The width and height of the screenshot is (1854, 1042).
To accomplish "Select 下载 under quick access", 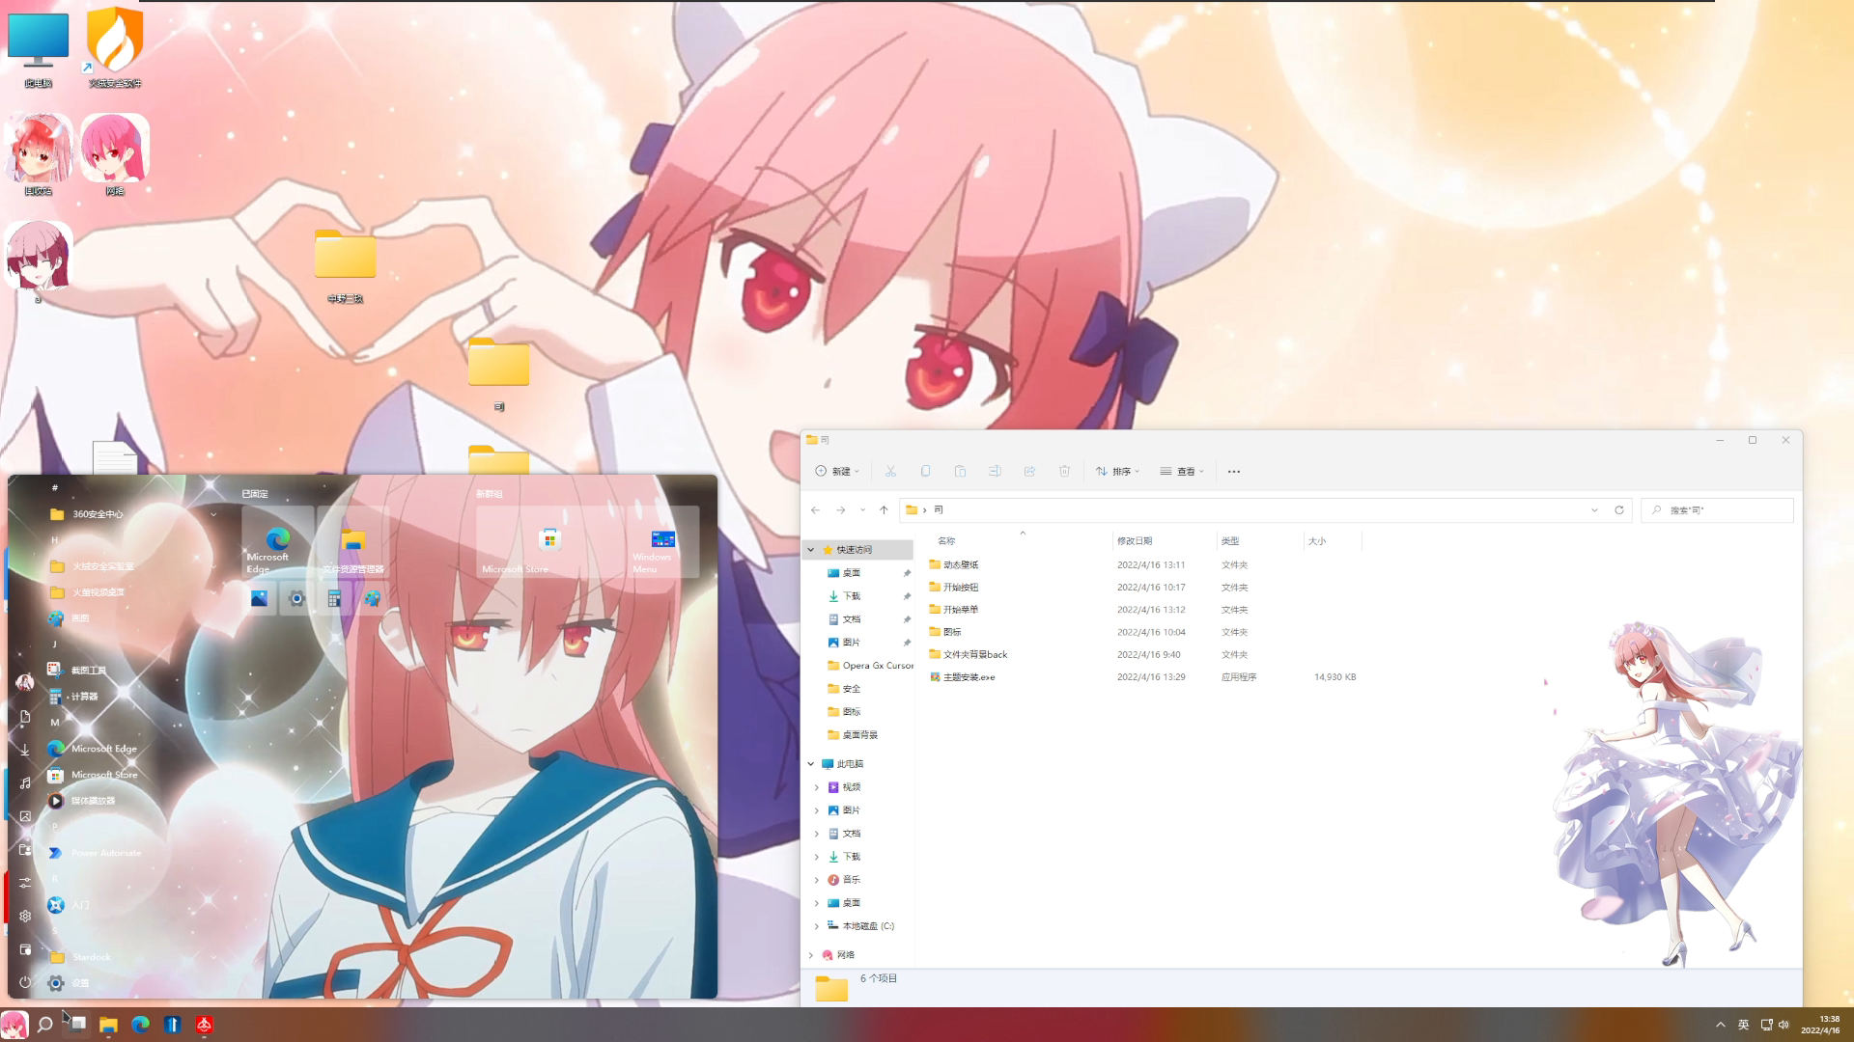I will (x=851, y=596).
